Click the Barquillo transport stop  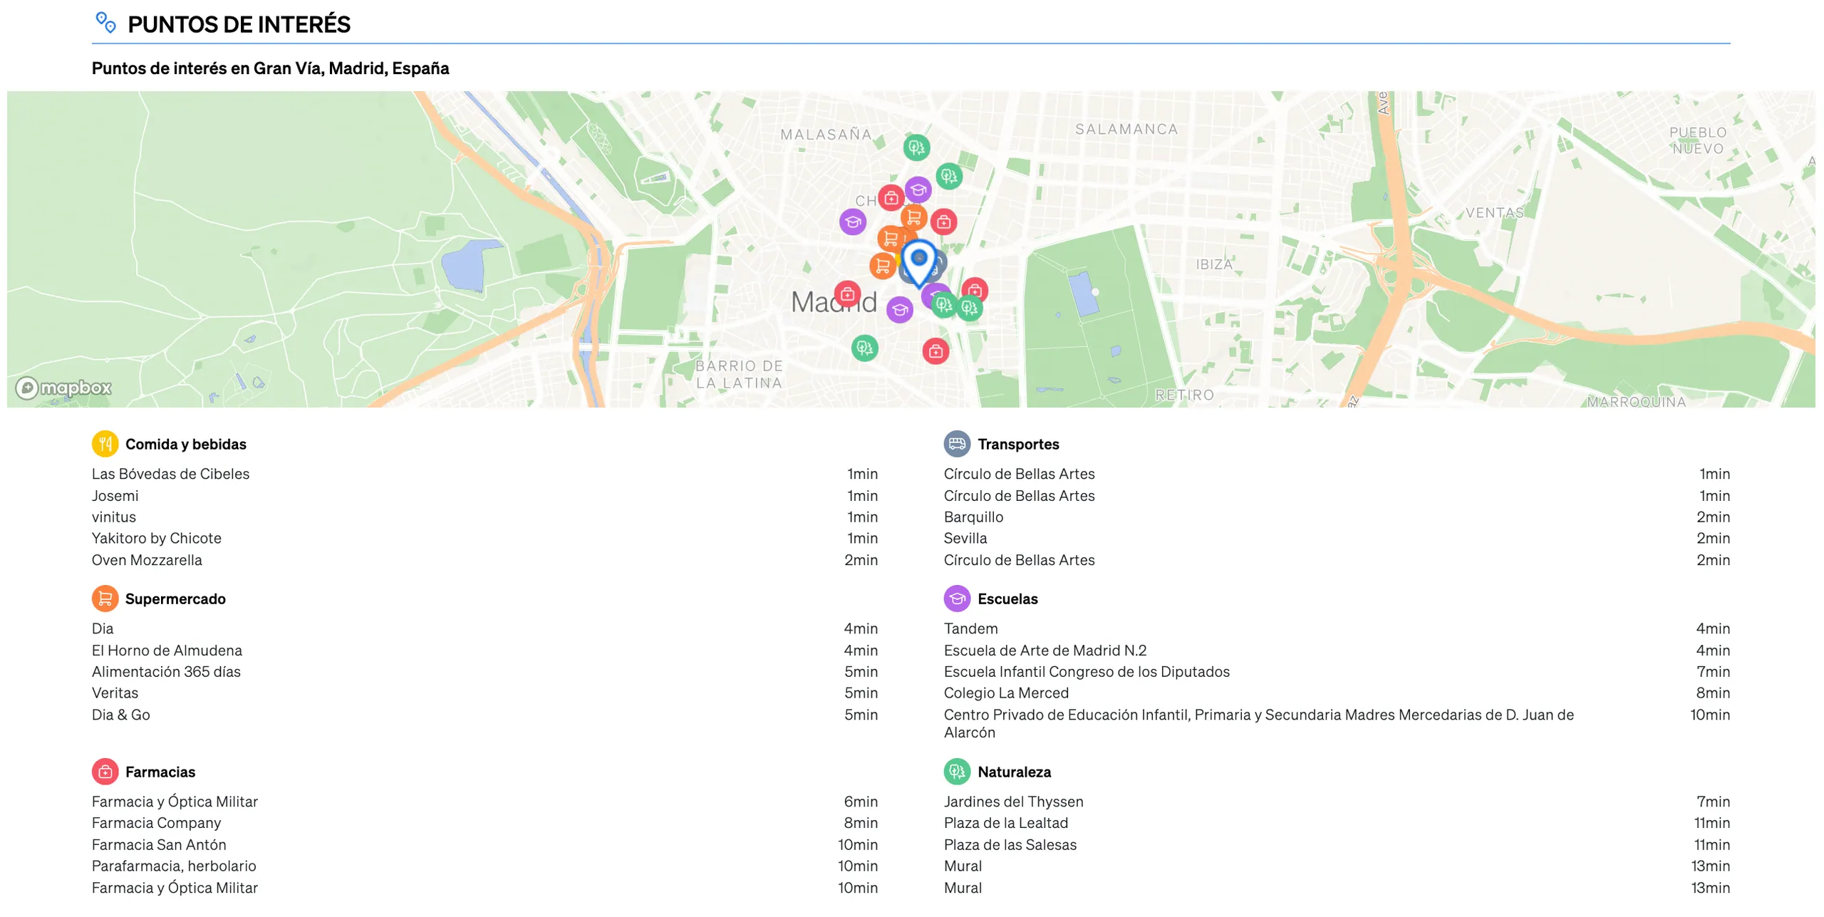click(x=1337, y=517)
